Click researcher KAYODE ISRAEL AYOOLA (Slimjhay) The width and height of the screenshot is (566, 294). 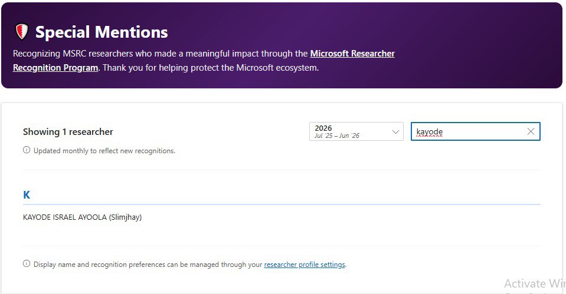pos(82,217)
